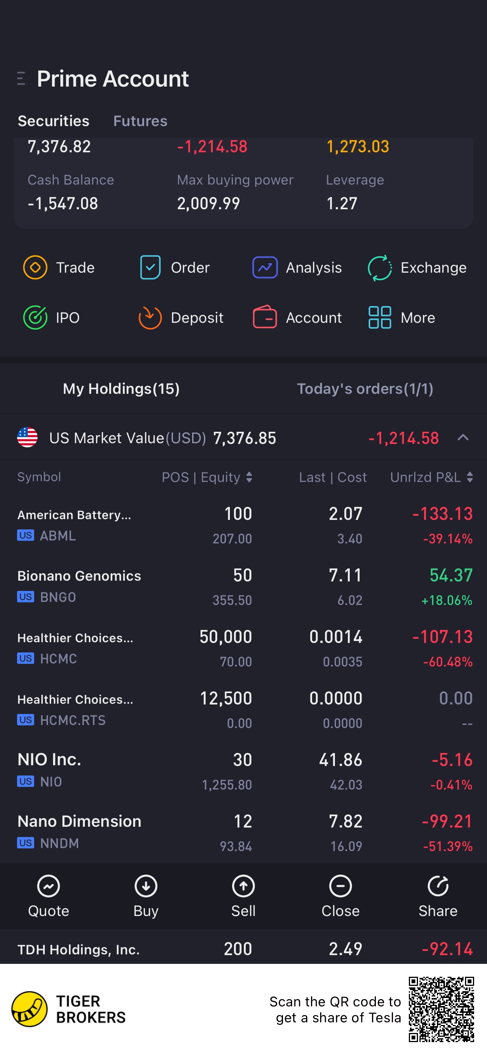This screenshot has width=487, height=1055.
Task: Select the NIO Inc. holding row
Action: [x=244, y=771]
